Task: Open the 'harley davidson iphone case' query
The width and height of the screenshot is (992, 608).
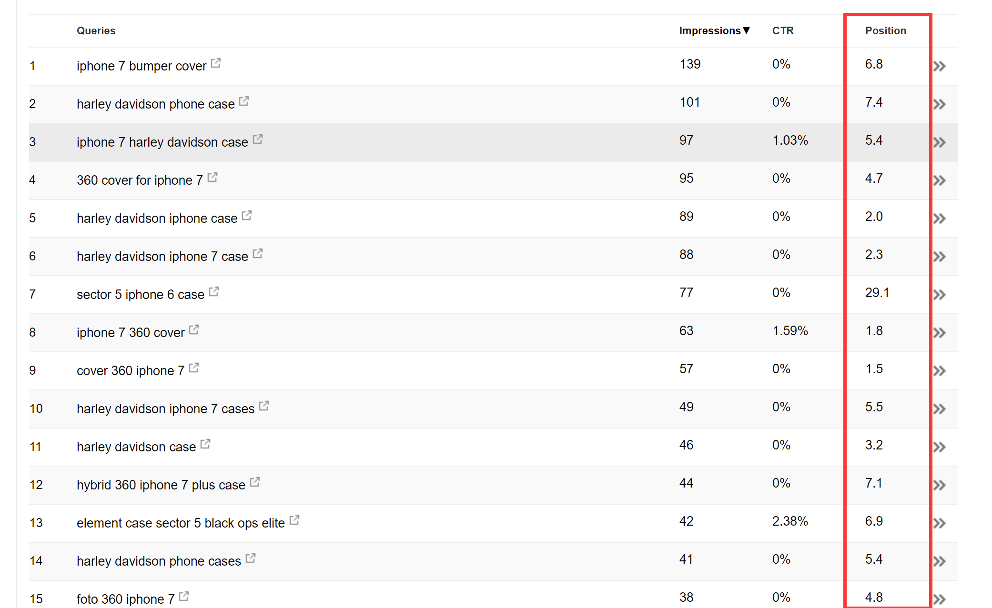Action: click(157, 218)
